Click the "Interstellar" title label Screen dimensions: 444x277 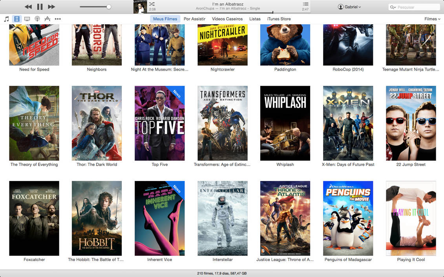click(223, 259)
